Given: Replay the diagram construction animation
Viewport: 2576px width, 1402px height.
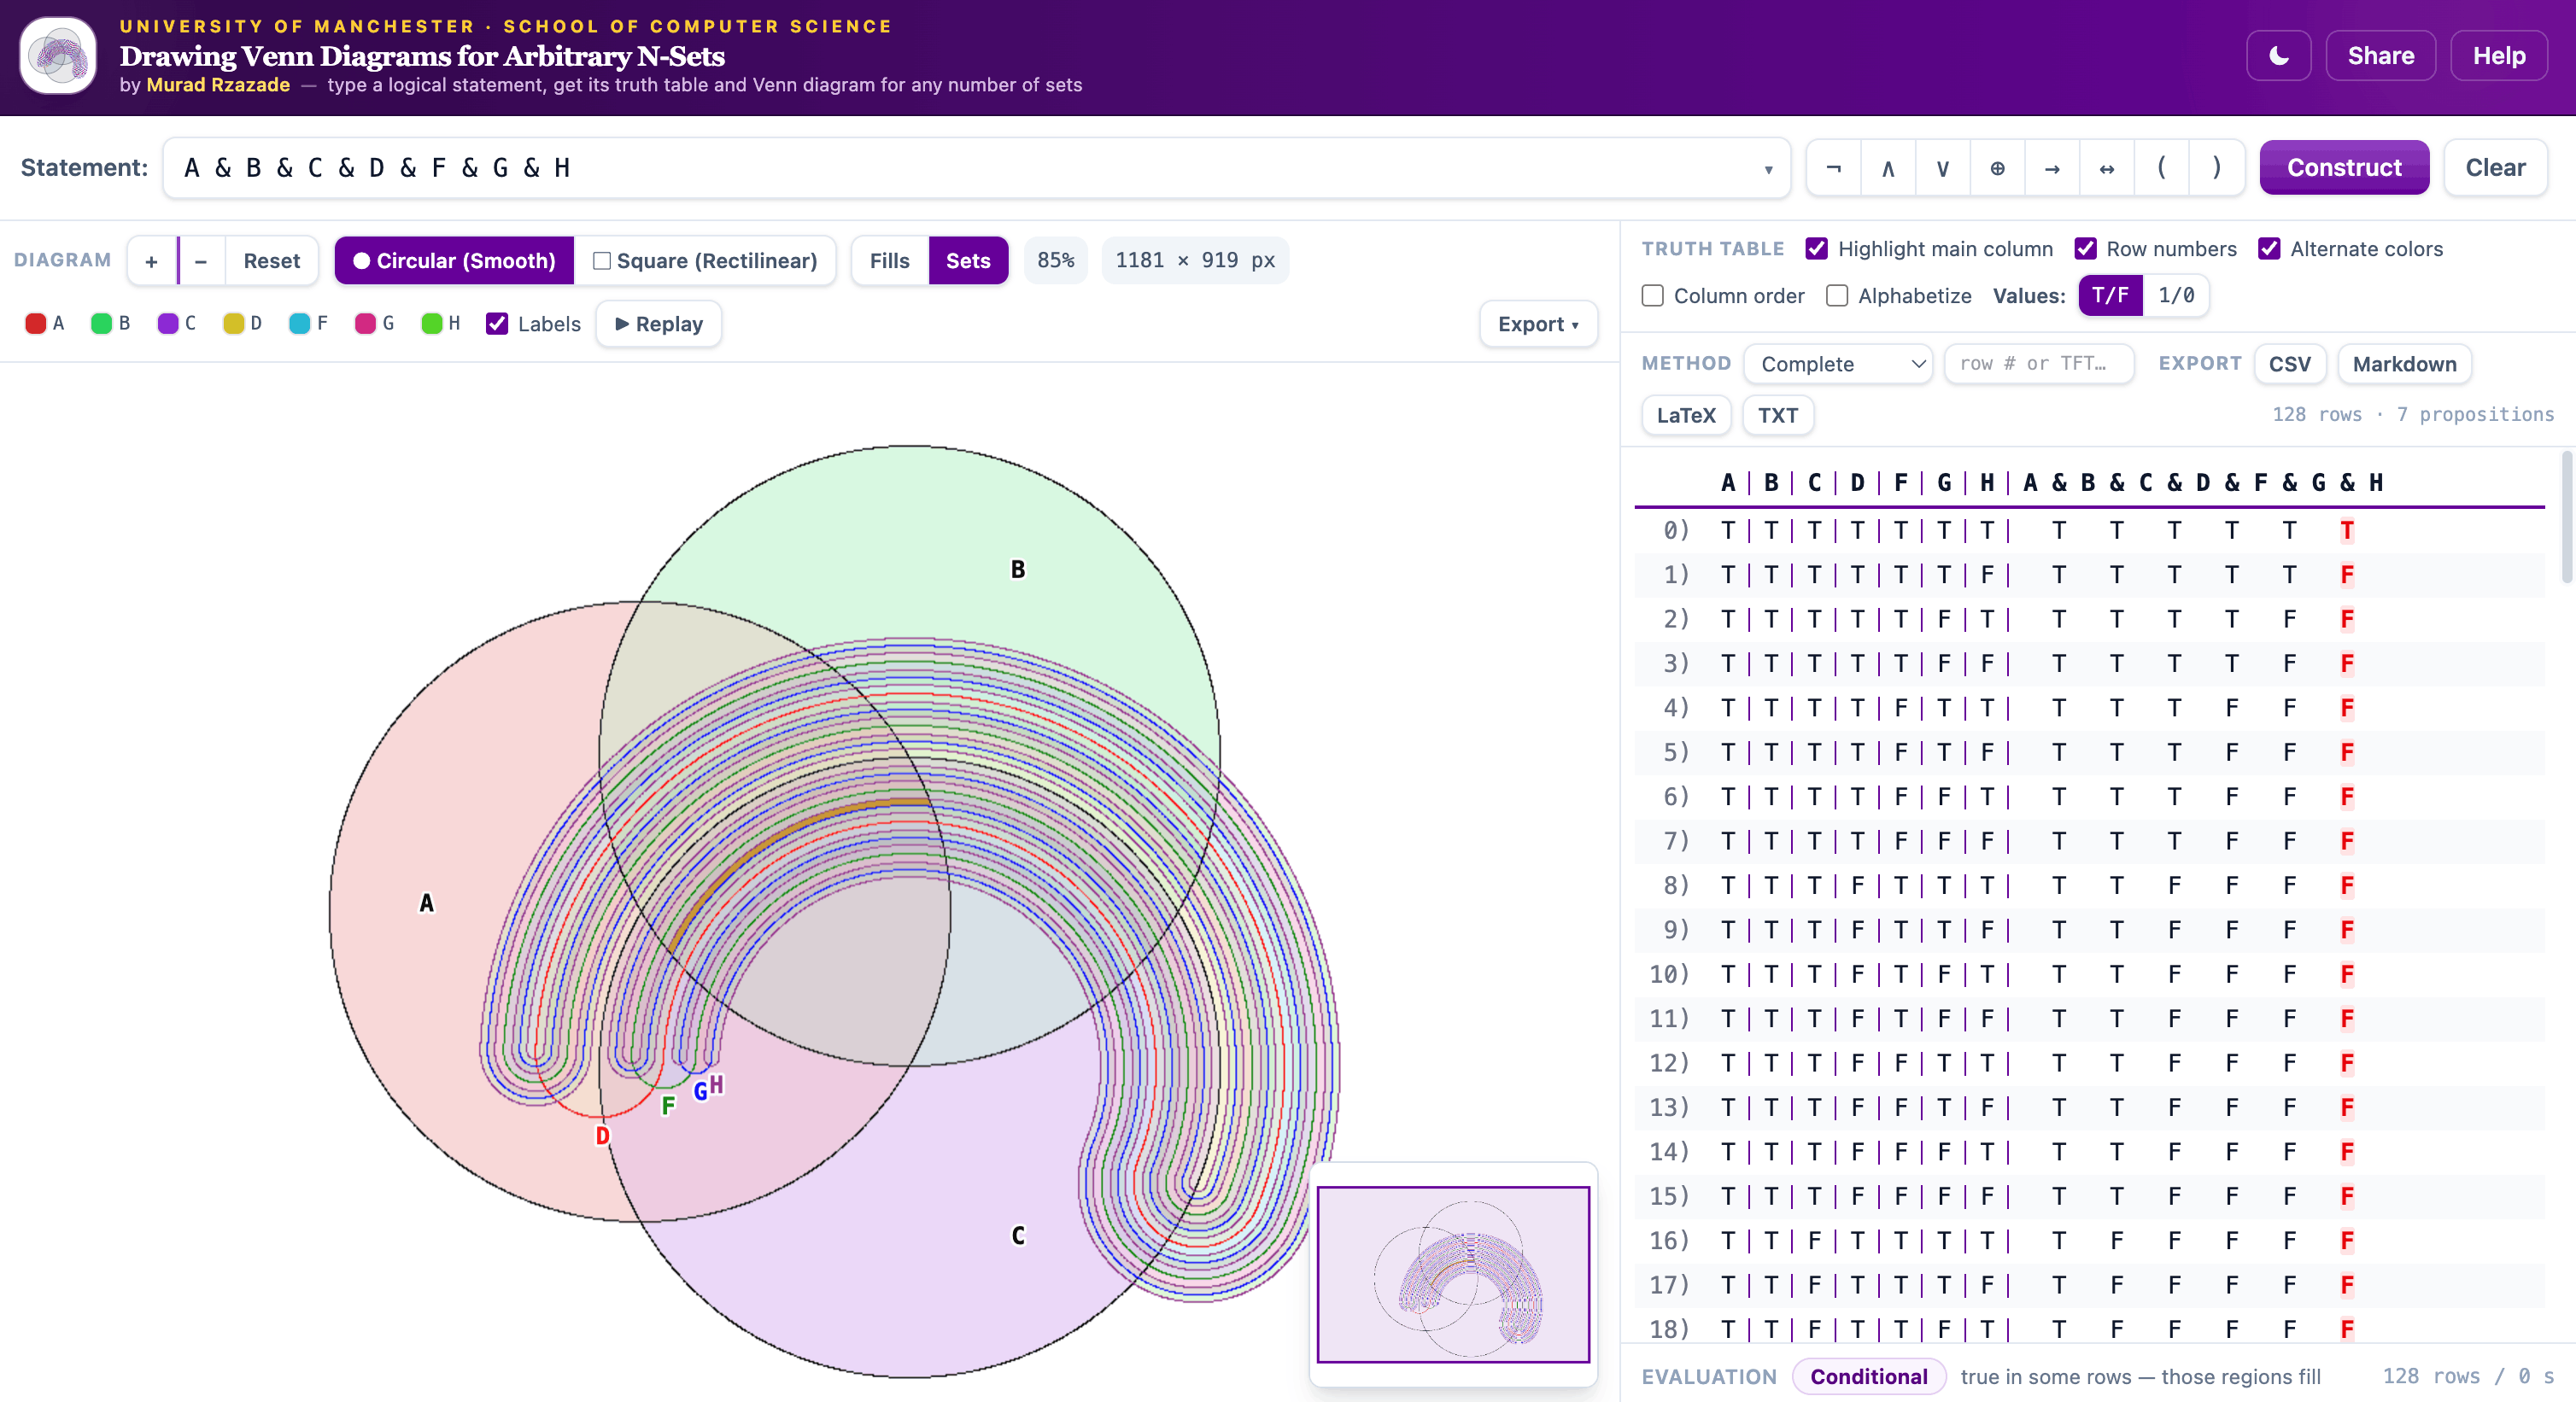Looking at the screenshot, I should pos(659,324).
